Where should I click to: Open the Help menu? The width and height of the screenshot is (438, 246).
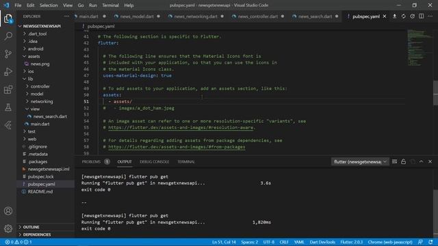coord(129,5)
